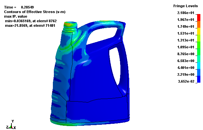This screenshot has height=130, width=203.
Task: Click the orange fringe color band
Action: point(199,24)
